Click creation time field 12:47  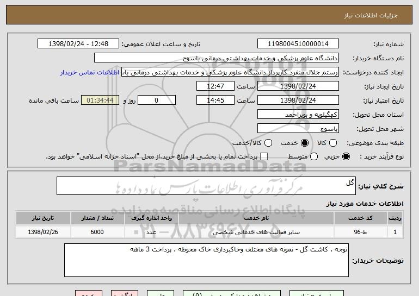215,86
